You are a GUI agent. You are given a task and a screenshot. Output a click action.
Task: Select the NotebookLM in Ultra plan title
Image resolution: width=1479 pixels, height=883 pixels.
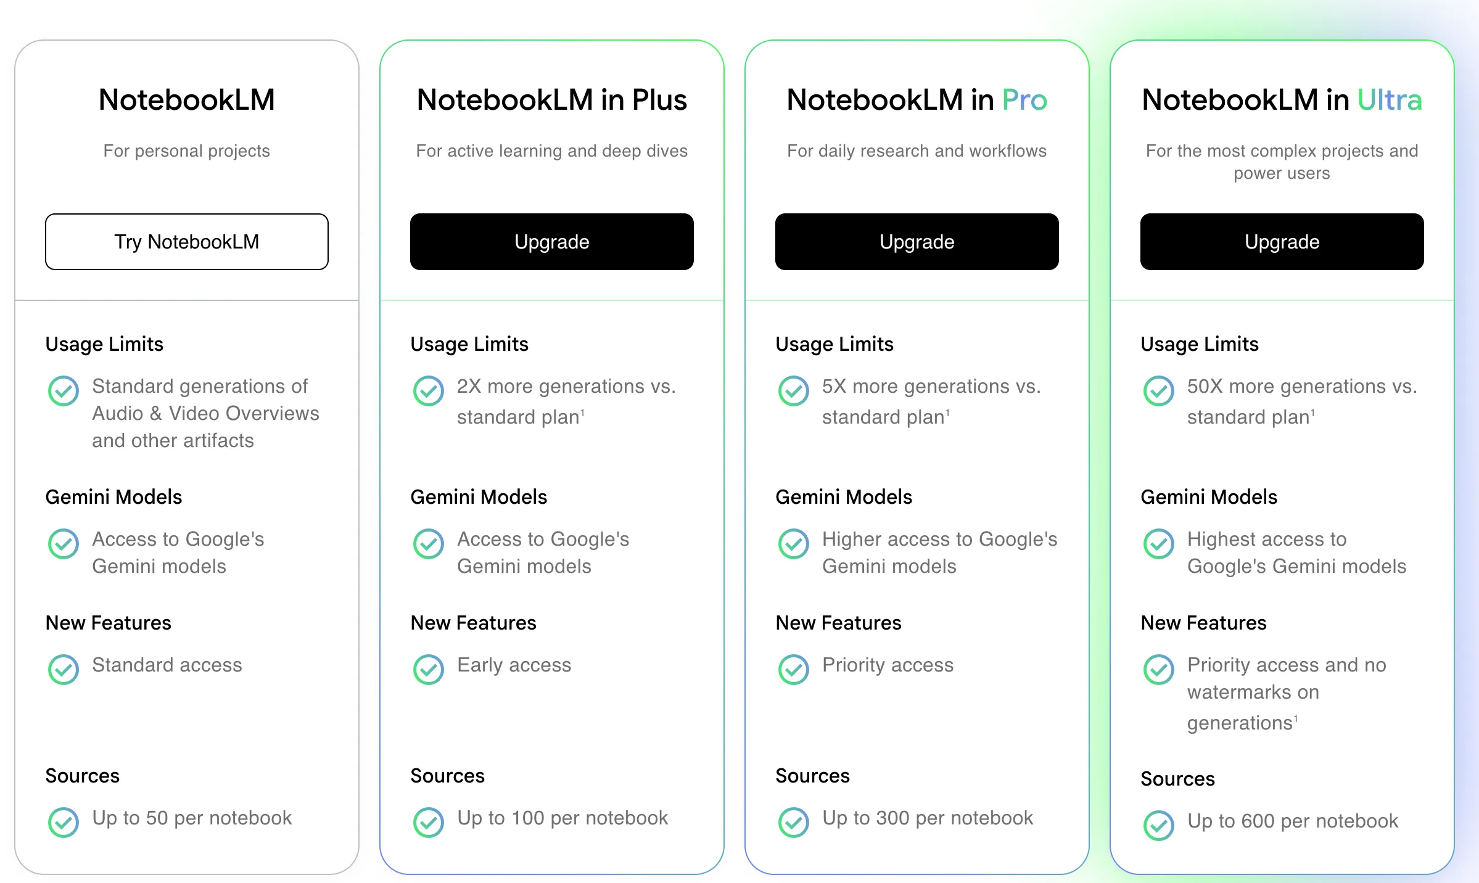point(1280,99)
